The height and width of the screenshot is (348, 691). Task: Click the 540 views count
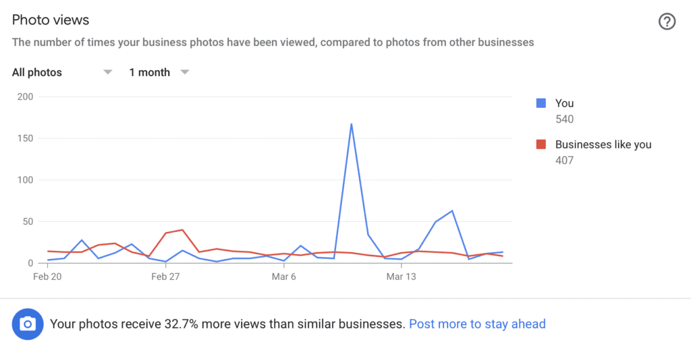[x=564, y=119]
